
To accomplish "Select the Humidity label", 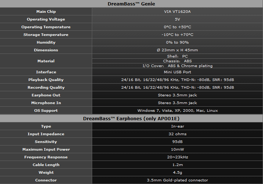I will (46, 43).
